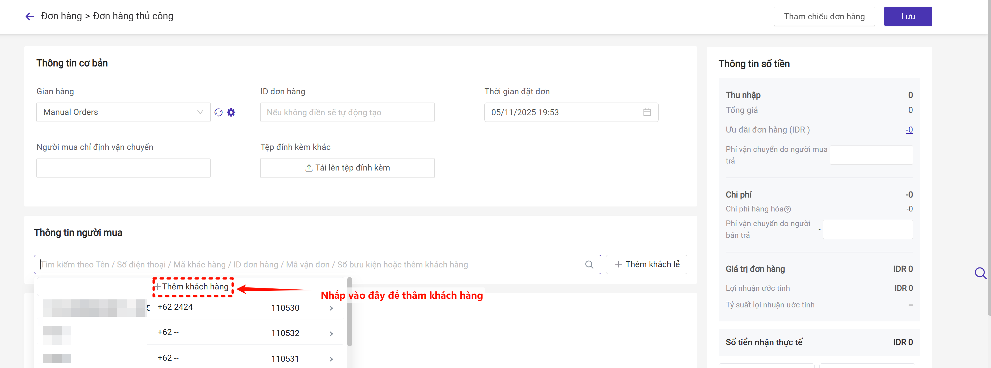The width and height of the screenshot is (991, 368).
Task: Select Thêm khách hàng in dropdown list
Action: (x=193, y=287)
